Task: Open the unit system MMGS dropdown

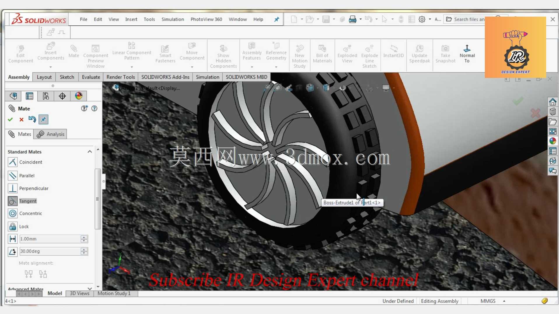Action: click(x=504, y=301)
